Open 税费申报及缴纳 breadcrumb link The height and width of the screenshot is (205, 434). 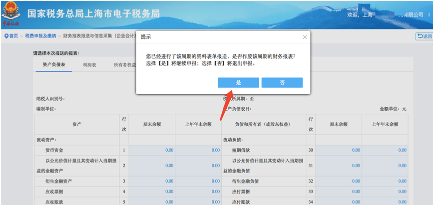coord(40,36)
